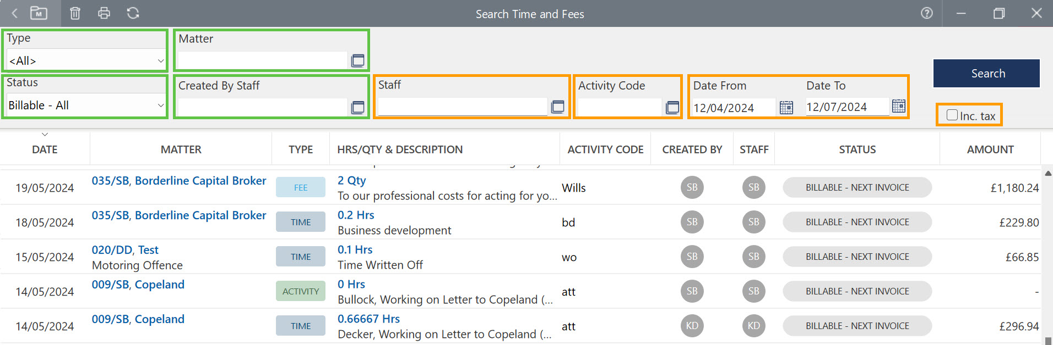Image resolution: width=1053 pixels, height=345 pixels.
Task: Open the Created By Staff lookup icon
Action: pyautogui.click(x=357, y=107)
